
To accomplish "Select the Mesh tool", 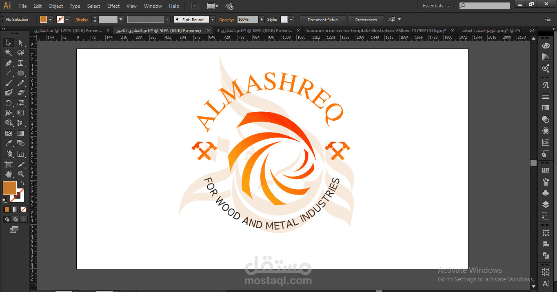I will [x=8, y=133].
